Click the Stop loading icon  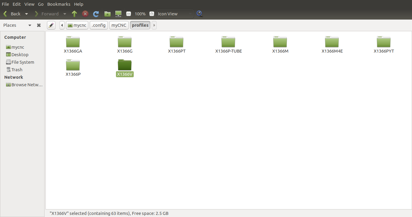pyautogui.click(x=85, y=14)
